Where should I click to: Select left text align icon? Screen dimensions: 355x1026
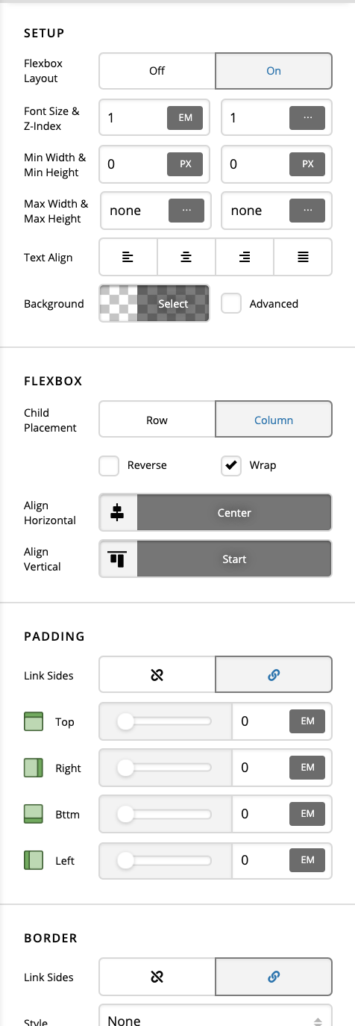point(128,258)
